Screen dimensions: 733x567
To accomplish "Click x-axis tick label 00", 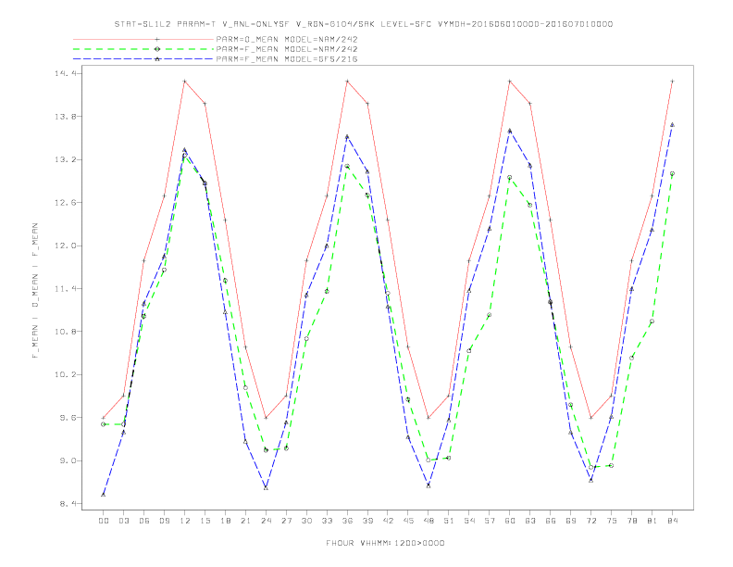I will 104,521.
